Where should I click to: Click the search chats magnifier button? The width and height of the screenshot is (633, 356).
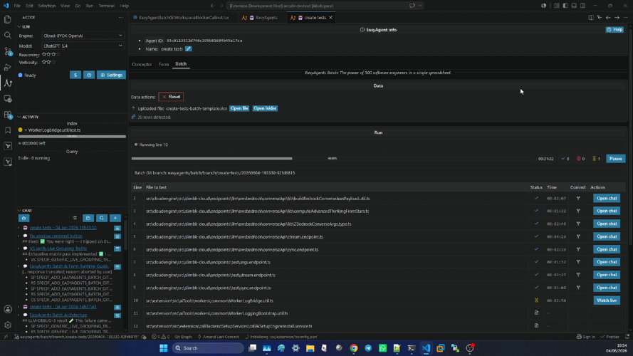click(102, 218)
